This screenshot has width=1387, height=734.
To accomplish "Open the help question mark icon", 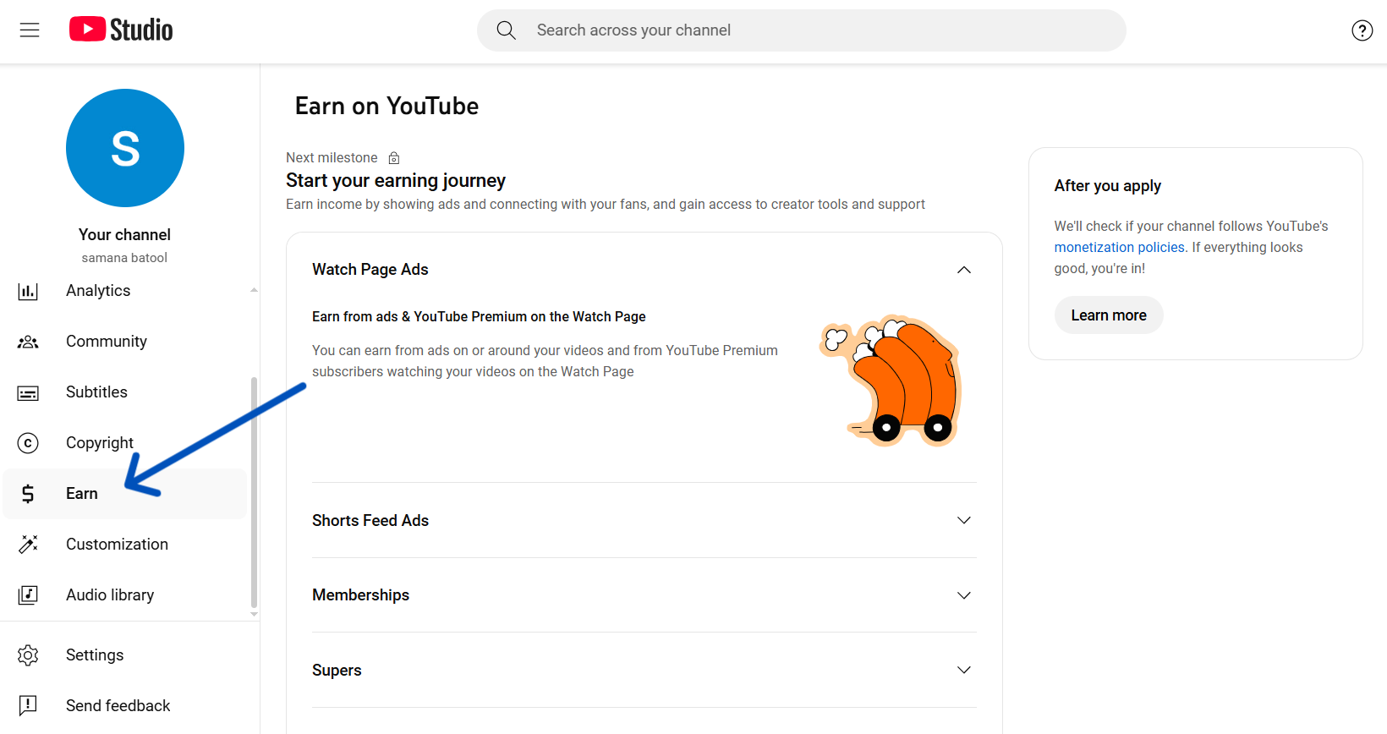I will 1362,30.
